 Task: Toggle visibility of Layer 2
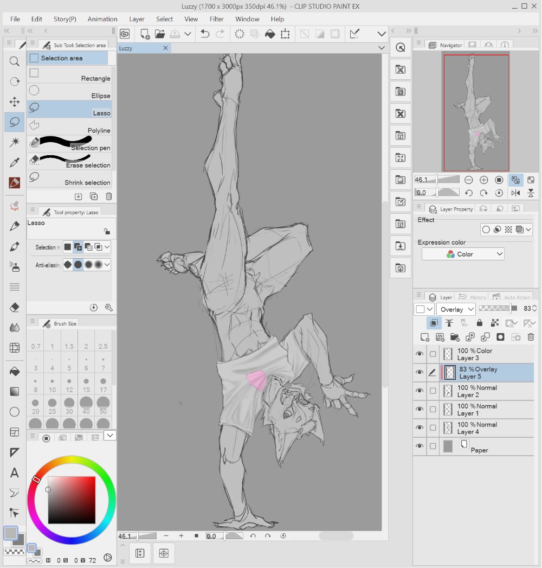420,391
